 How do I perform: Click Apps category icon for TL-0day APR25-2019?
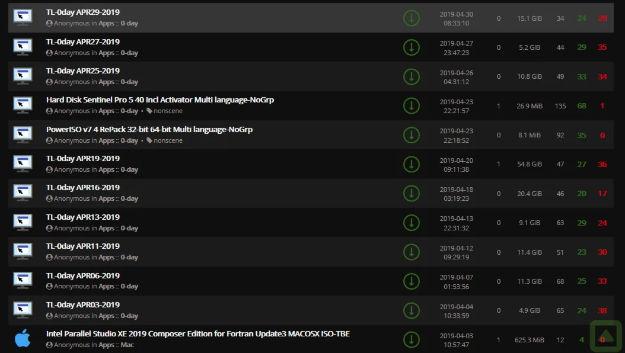(23, 76)
